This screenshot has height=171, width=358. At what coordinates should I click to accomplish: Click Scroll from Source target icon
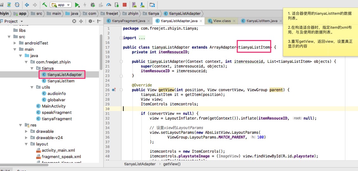pyautogui.click(x=74, y=21)
